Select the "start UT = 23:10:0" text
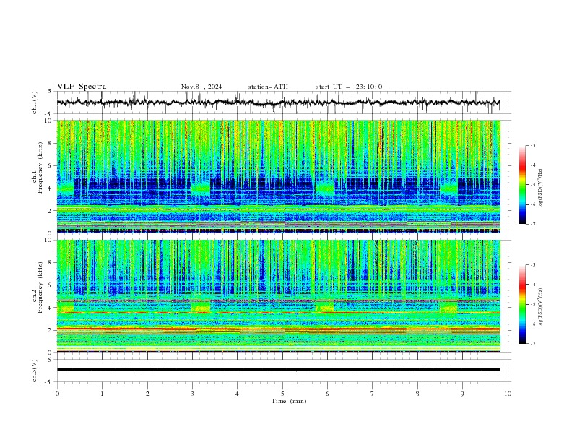Screen dimensions: 572x442 [x=349, y=87]
